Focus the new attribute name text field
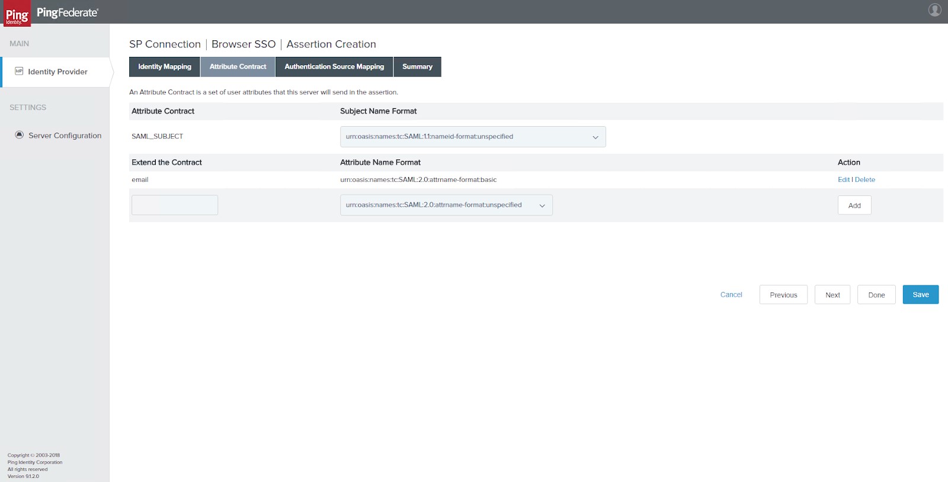This screenshot has height=482, width=948. (x=175, y=205)
